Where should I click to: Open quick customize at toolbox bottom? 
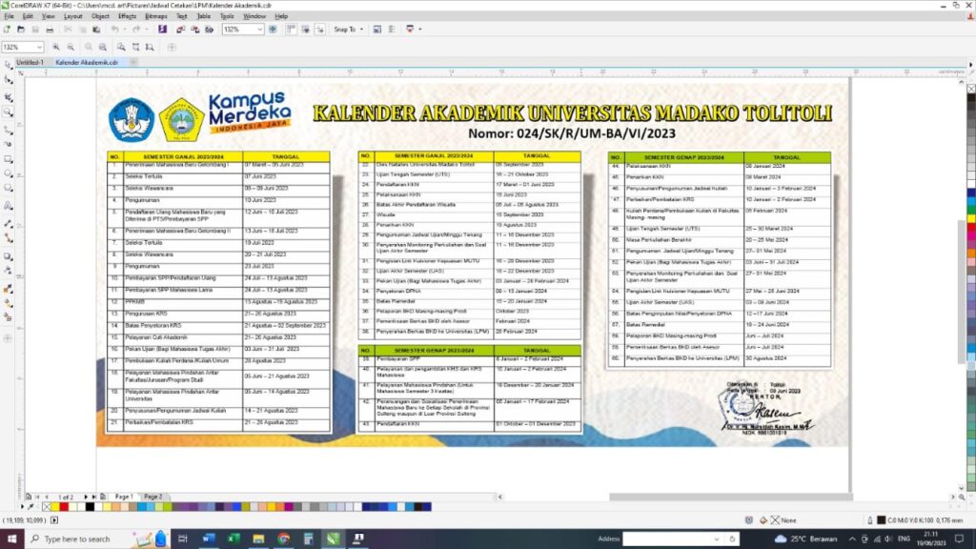[8, 338]
